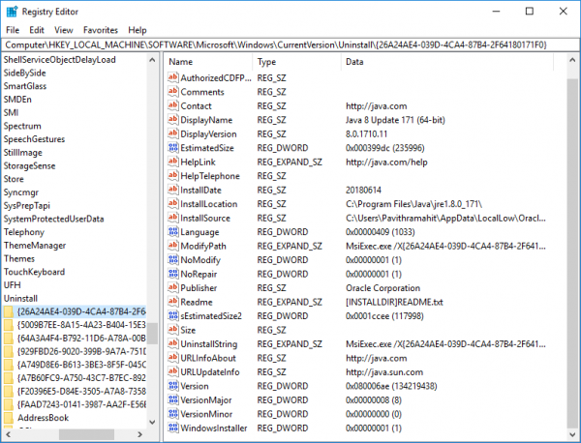Select the Version value name
The width and height of the screenshot is (581, 443).
tap(195, 386)
